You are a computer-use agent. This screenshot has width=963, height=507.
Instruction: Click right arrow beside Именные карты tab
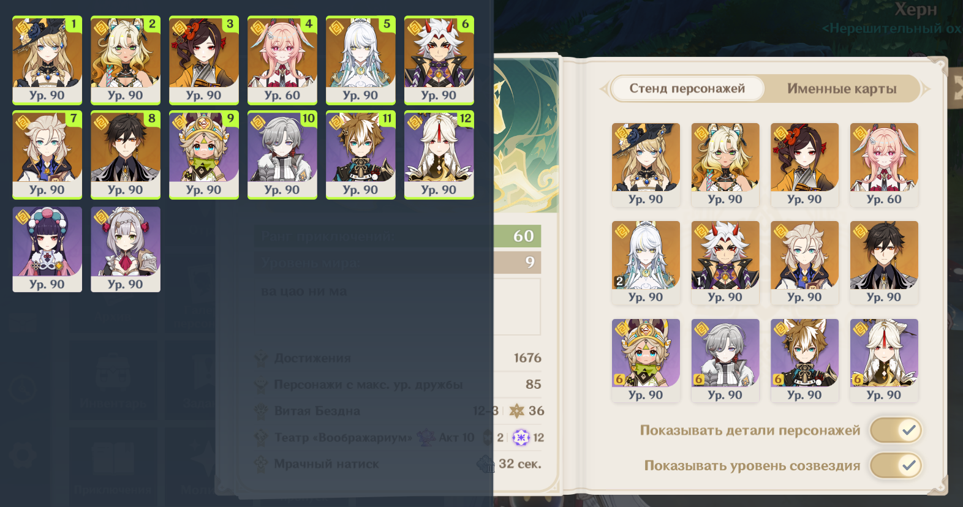(926, 89)
